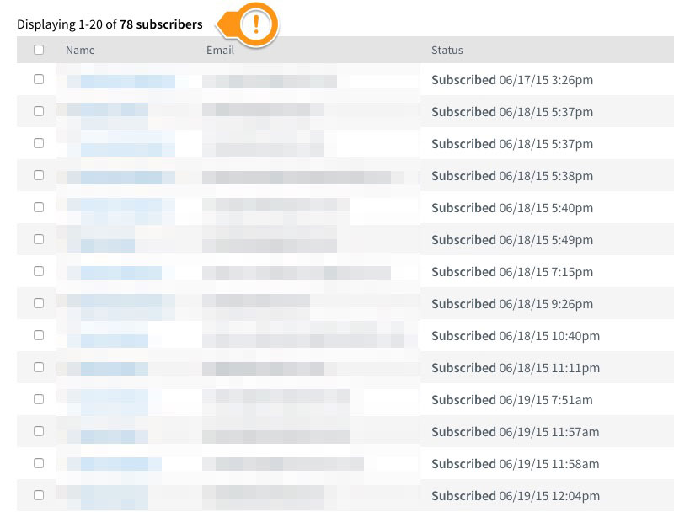Tick the checkbox for 06/19/15 12:04pm row
Screen dimensions: 674x512
39,495
